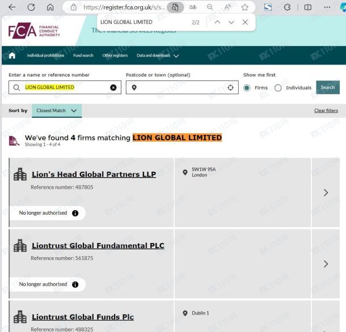The width and height of the screenshot is (346, 332).
Task: Click the SW1W 9SA London address text
Action: tap(204, 172)
